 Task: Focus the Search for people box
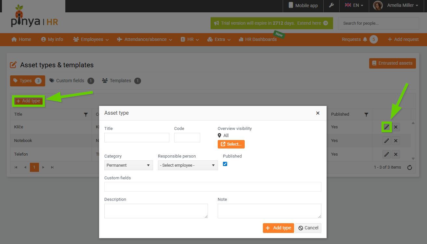tap(379, 23)
